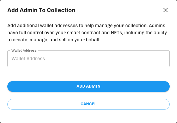Close the Add Admin dialog with X
The height and width of the screenshot is (123, 177).
pos(166,10)
